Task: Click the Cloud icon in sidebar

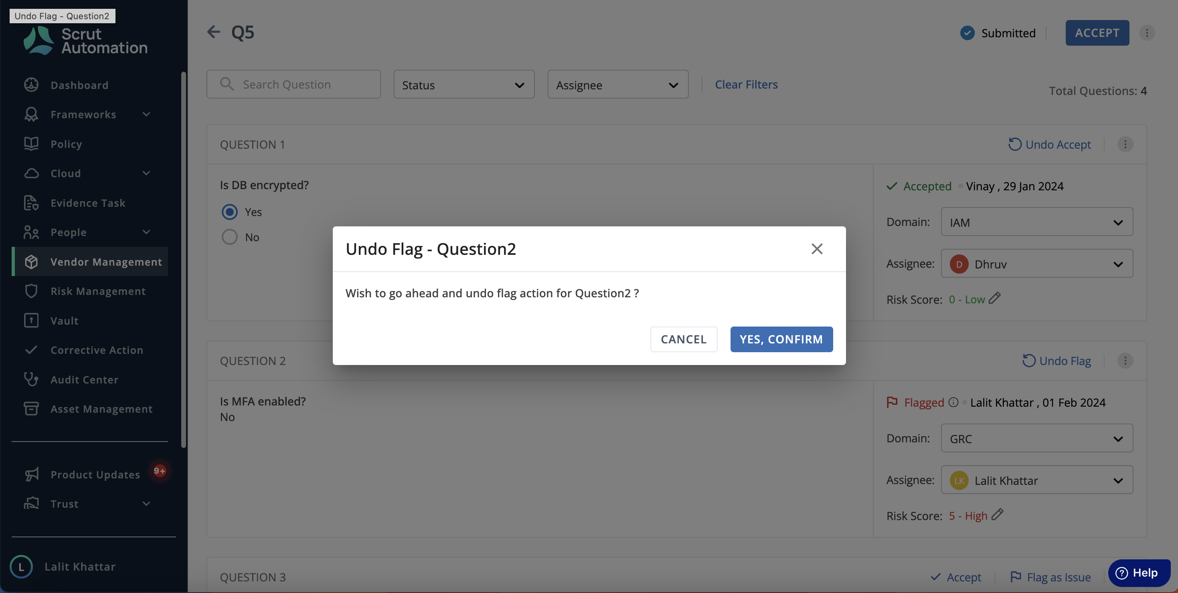Action: click(31, 173)
